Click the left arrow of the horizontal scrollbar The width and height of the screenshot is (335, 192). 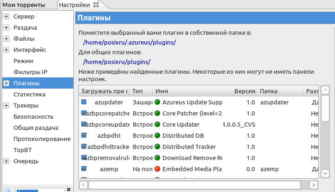(84, 185)
